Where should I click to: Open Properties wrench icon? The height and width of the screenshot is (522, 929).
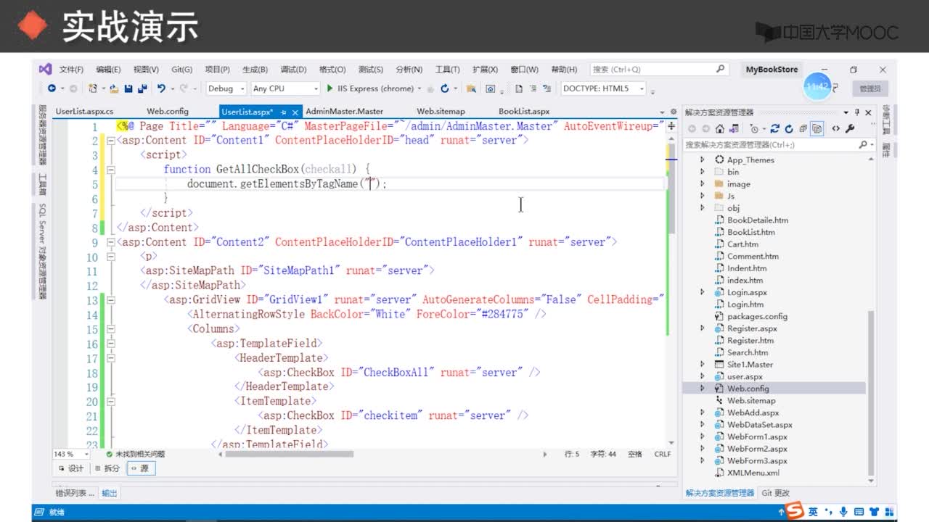(850, 128)
